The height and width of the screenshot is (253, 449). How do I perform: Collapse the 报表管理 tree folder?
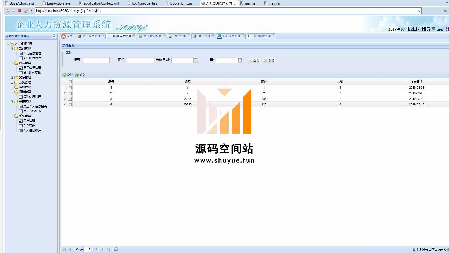12,101
